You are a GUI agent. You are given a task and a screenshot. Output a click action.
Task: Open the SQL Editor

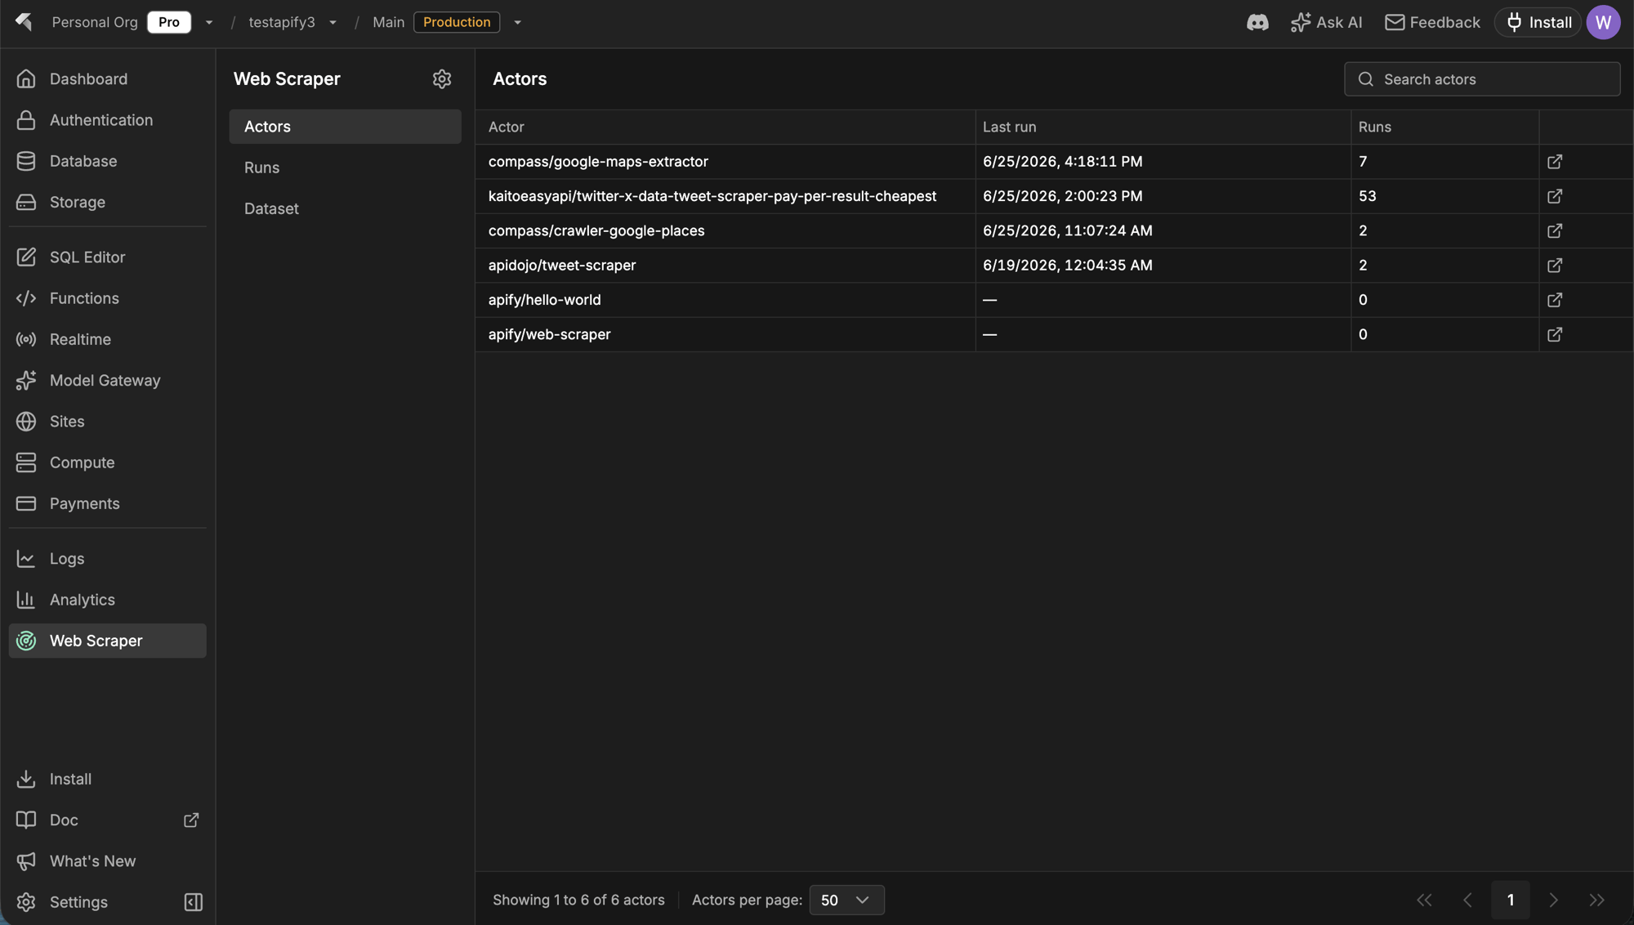coord(108,257)
